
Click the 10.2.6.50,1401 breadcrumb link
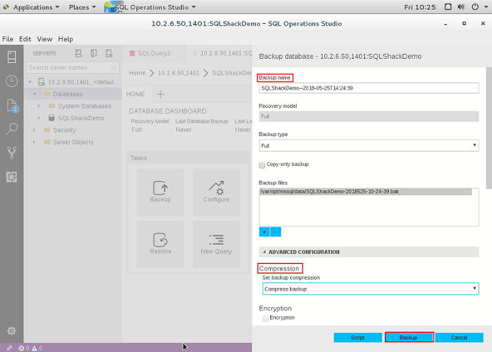(179, 73)
